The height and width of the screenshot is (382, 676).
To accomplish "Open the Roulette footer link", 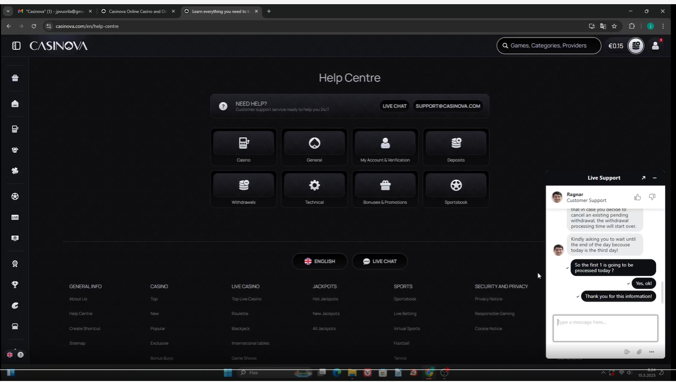I will coord(240,314).
